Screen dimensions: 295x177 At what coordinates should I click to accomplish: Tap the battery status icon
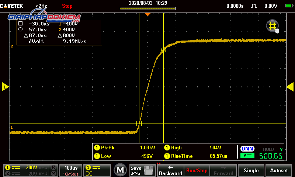click(289, 6)
